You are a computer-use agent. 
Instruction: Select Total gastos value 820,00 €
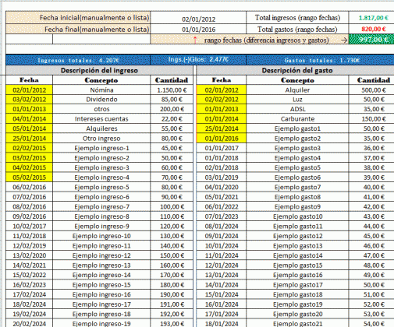click(x=373, y=29)
